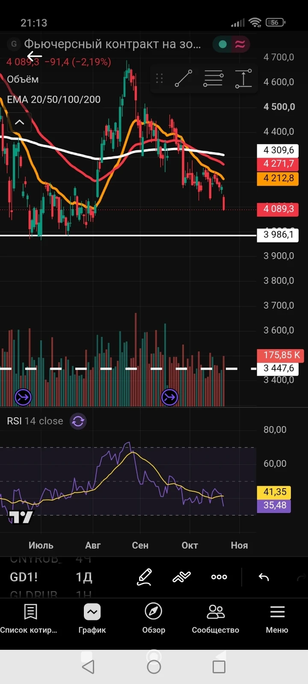
Task: Select the horizontal line at 3 986,1
Action: [128, 235]
